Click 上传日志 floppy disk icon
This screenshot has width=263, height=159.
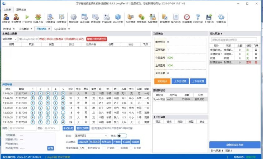pos(209,19)
